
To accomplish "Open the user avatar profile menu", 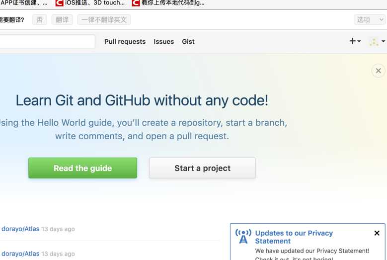I will [377, 41].
